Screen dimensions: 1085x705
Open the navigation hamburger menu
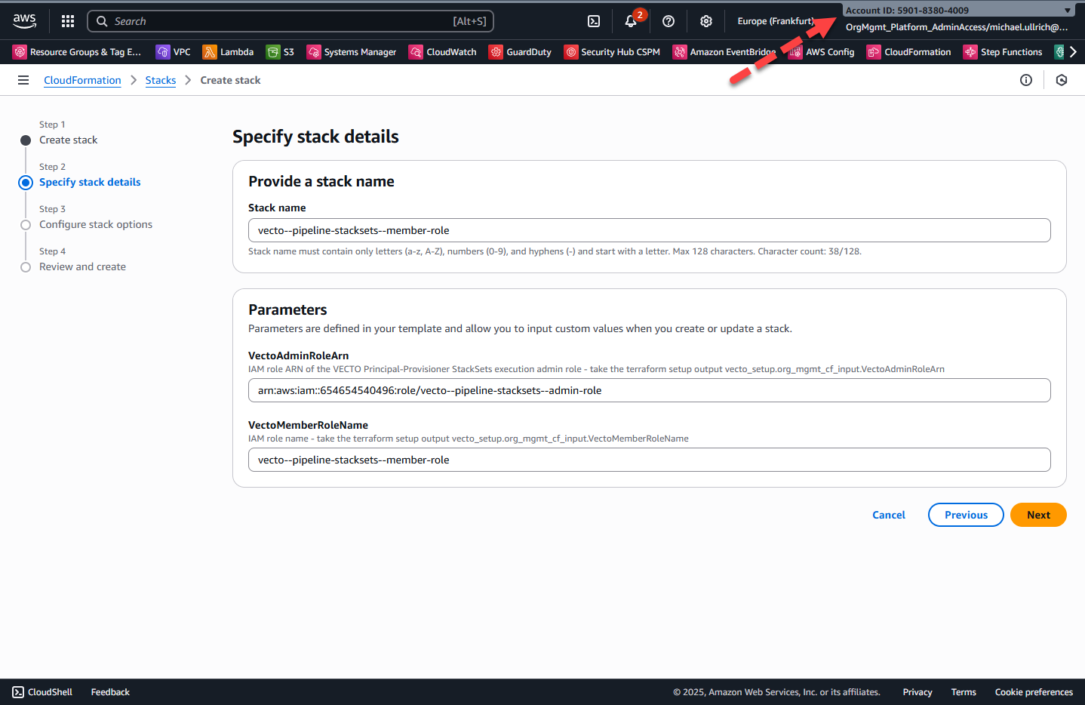[23, 79]
